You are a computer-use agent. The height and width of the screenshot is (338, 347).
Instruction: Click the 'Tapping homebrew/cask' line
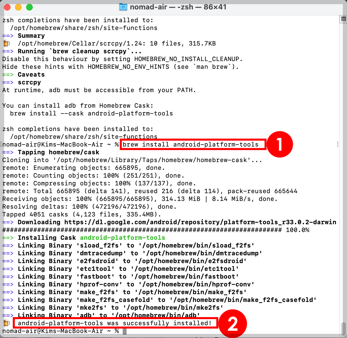coord(51,152)
